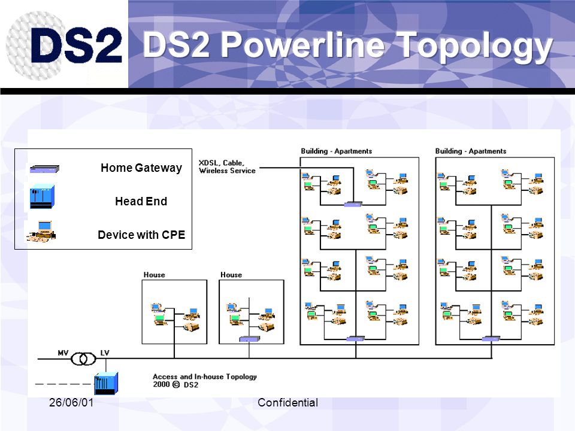Image resolution: width=575 pixels, height=431 pixels.
Task: Select the 'Home Gateway' legend label
Action: tap(141, 168)
